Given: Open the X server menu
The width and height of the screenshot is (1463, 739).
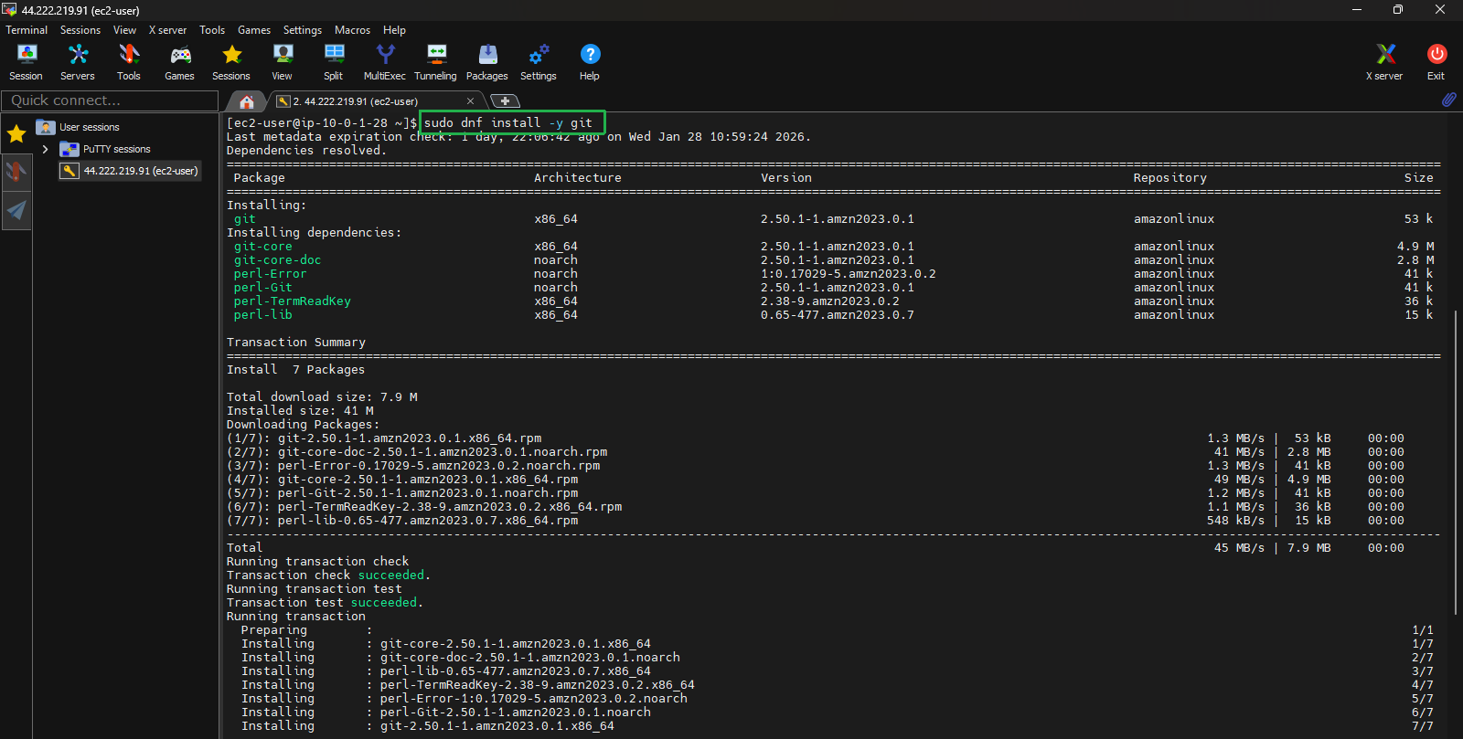Looking at the screenshot, I should pos(167,30).
